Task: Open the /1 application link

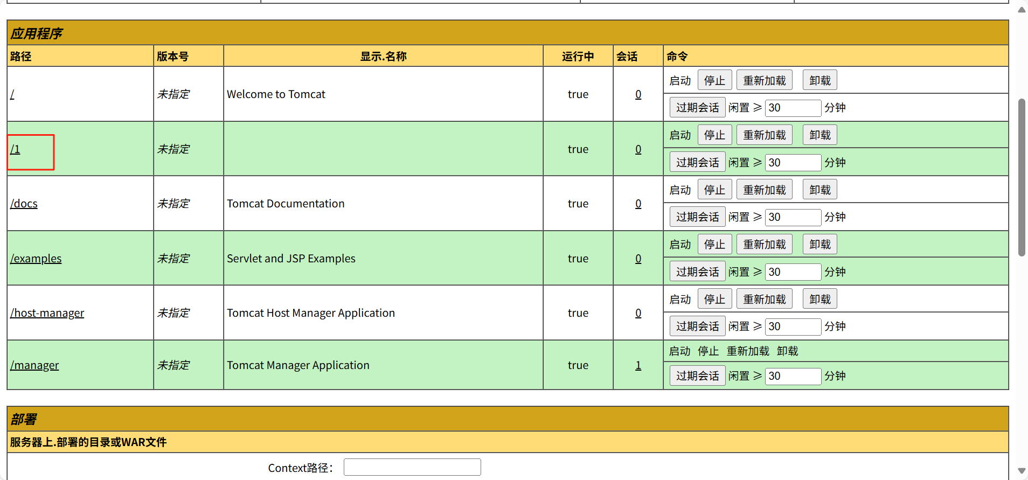Action: tap(15, 149)
